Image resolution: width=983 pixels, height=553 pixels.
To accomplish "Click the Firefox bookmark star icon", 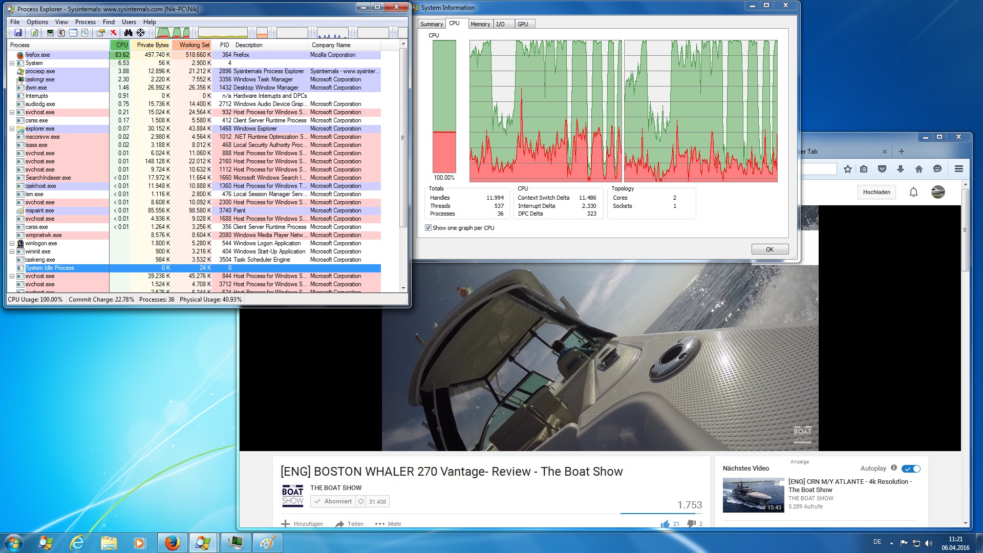I will tap(848, 169).
